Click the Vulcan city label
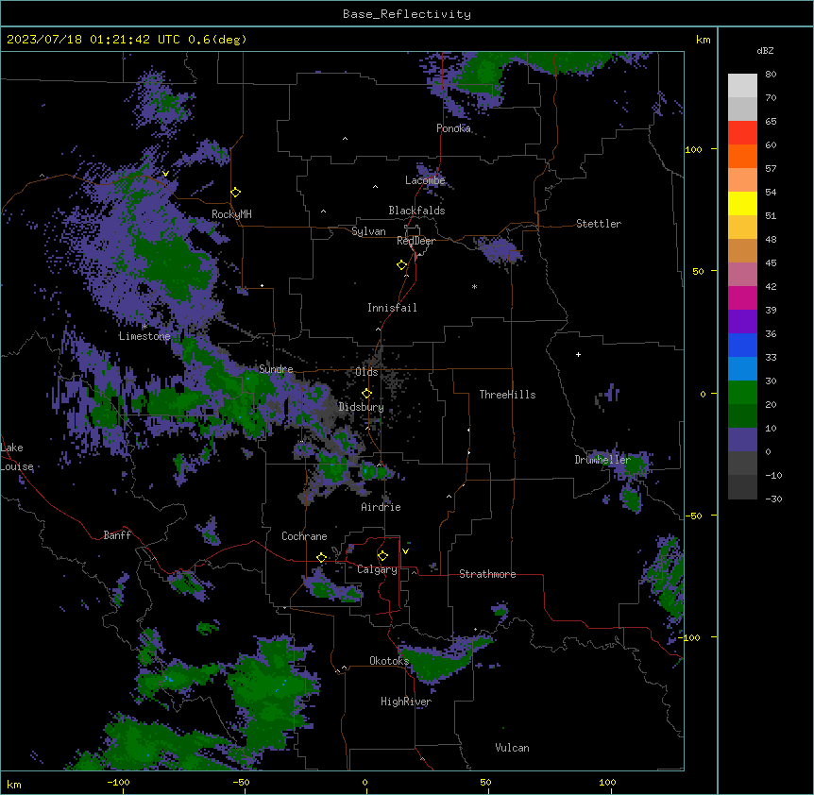The width and height of the screenshot is (814, 795). 512,748
